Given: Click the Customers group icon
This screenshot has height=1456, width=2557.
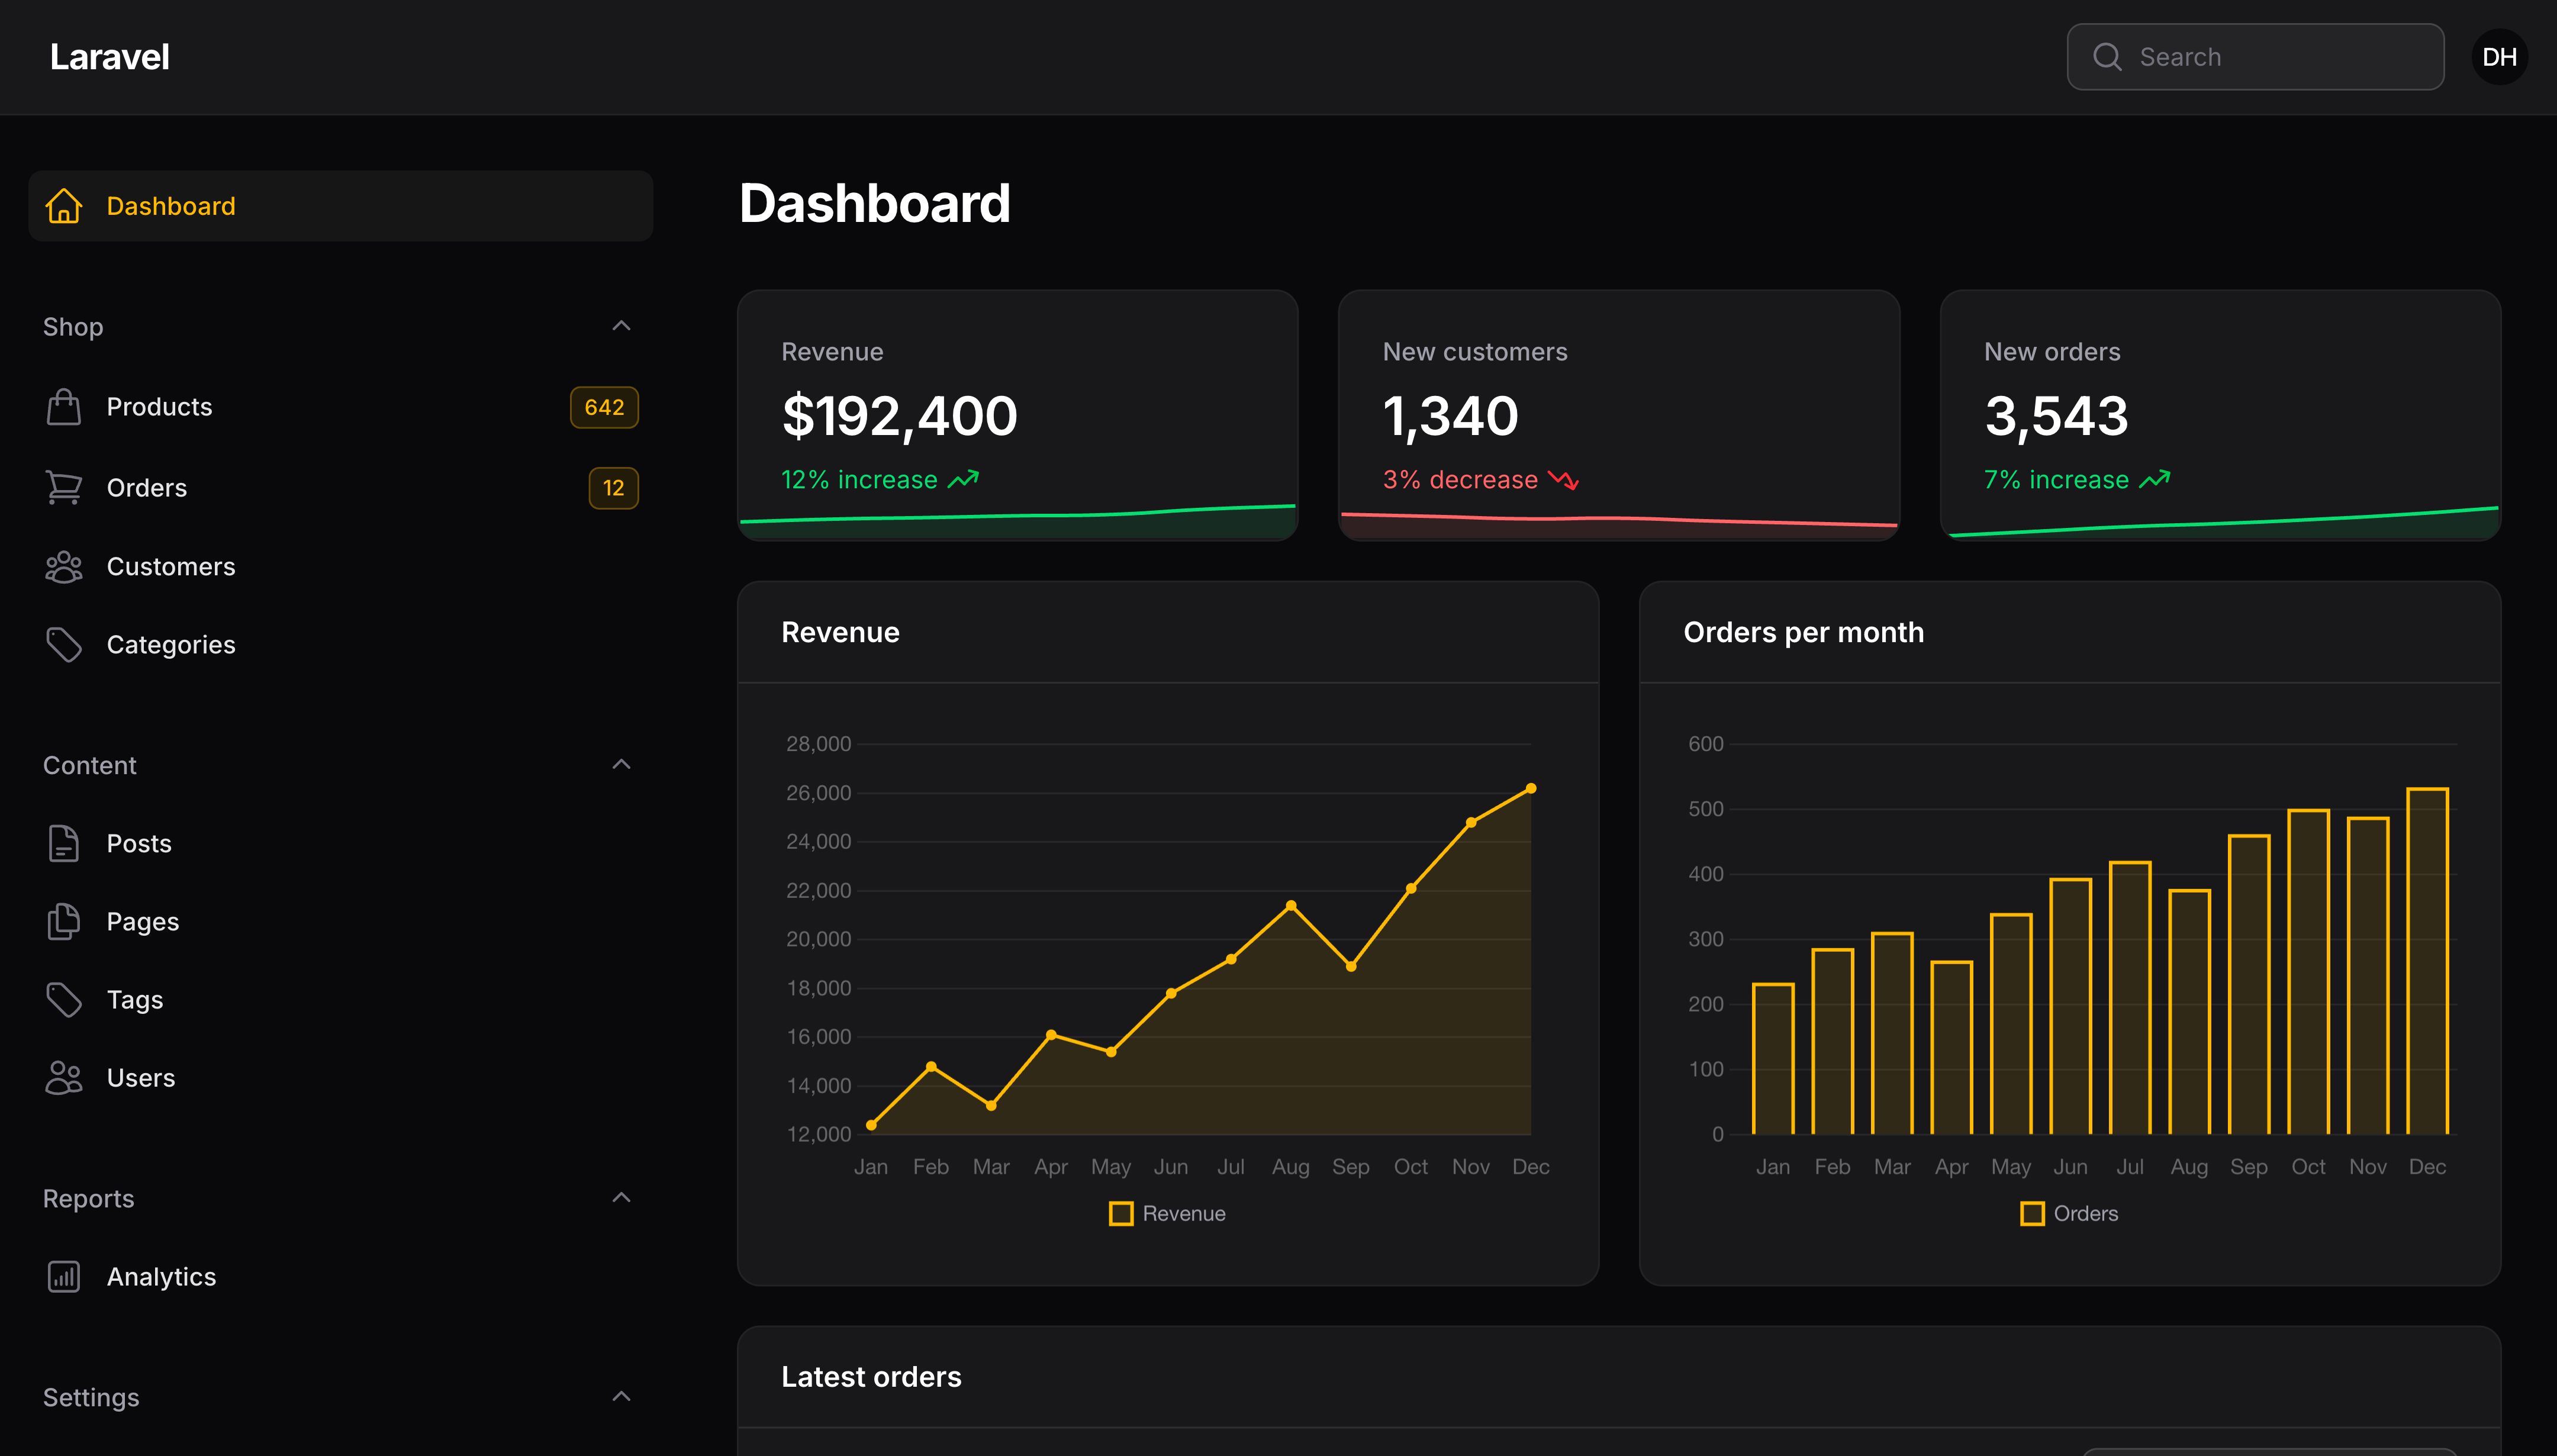Looking at the screenshot, I should point(64,566).
